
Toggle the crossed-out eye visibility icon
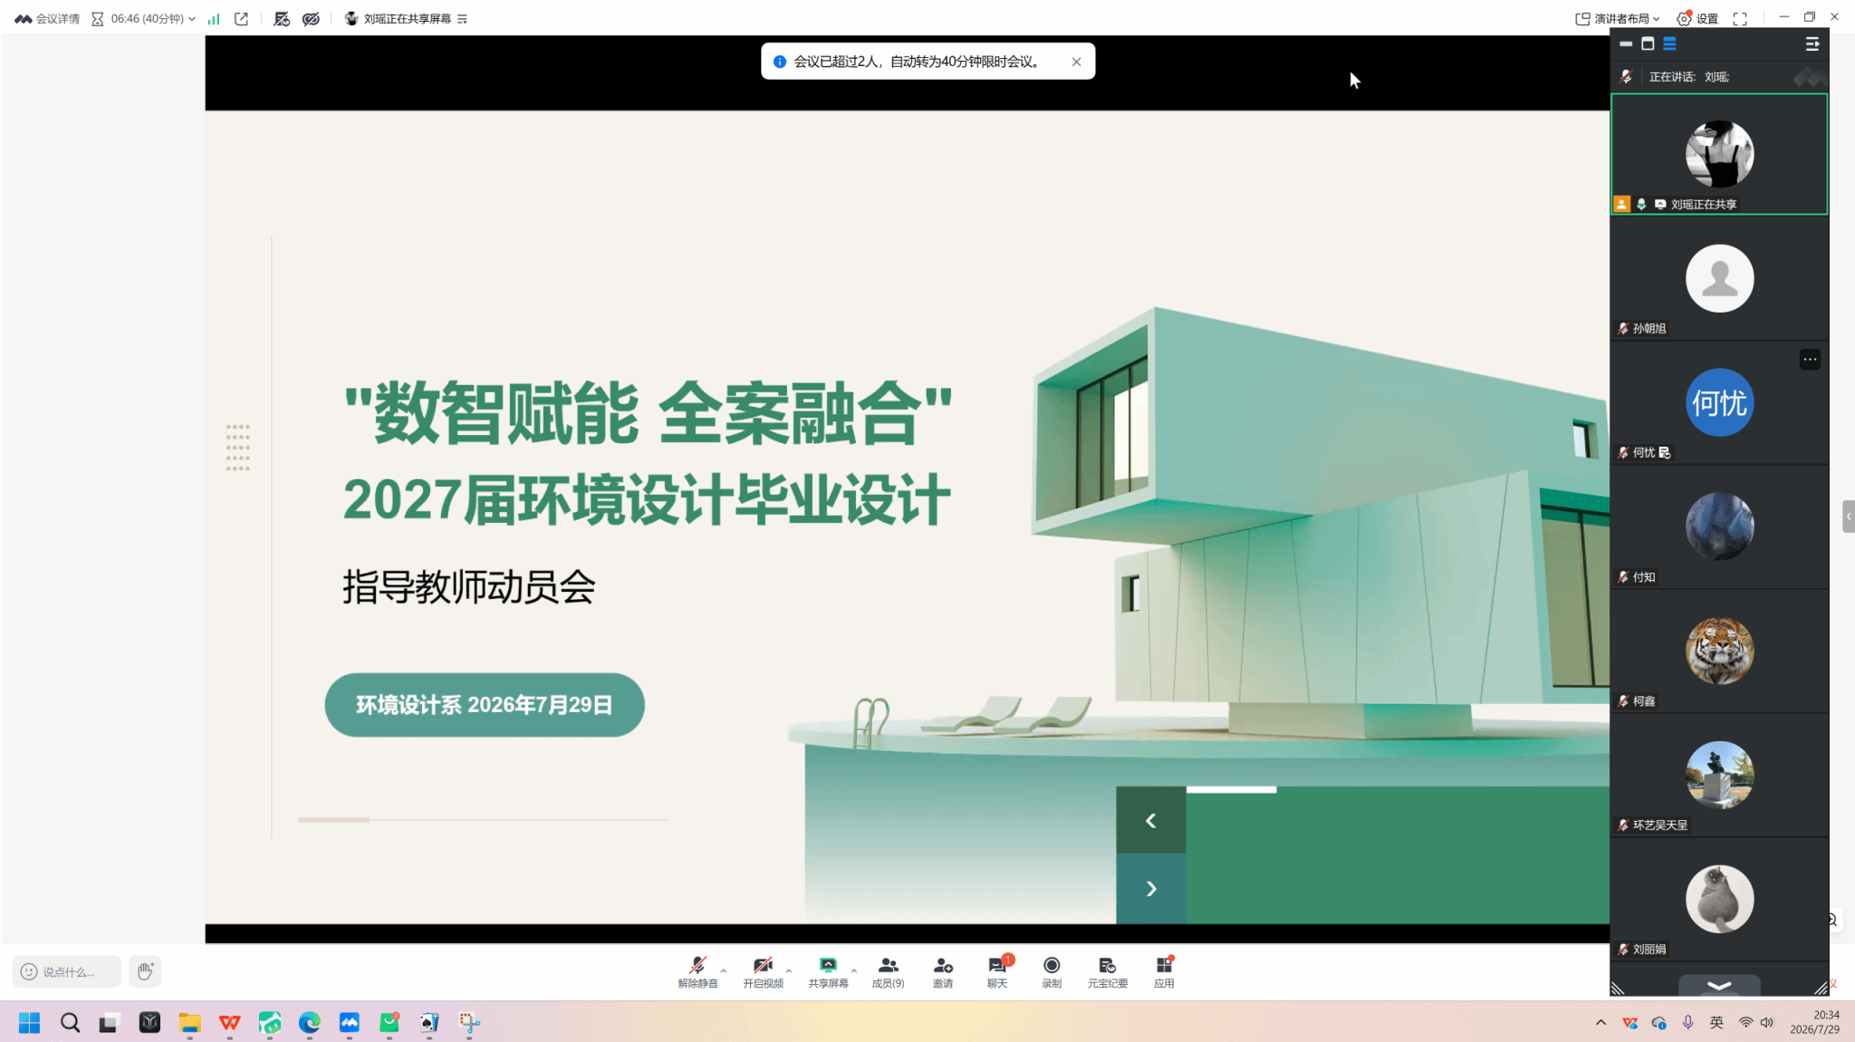coord(311,18)
